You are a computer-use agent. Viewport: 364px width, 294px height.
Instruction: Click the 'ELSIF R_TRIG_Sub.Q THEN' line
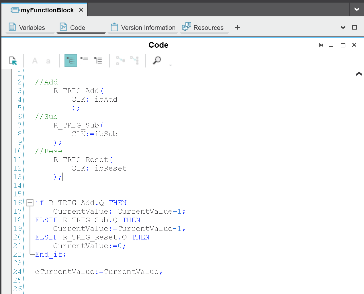coord(88,220)
